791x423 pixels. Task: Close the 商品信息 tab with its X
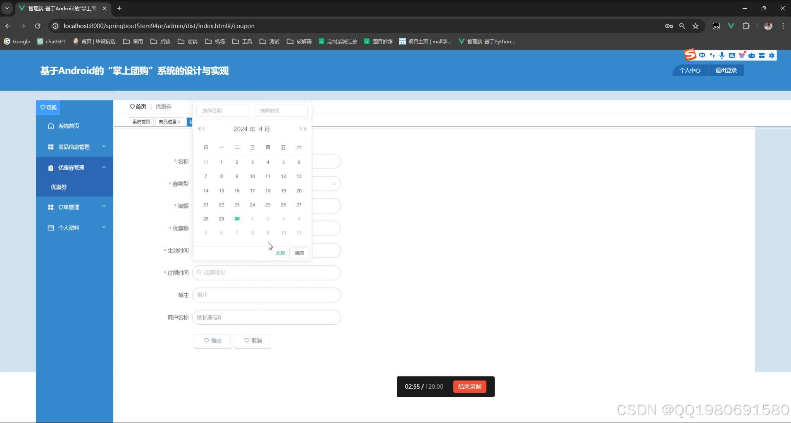179,122
